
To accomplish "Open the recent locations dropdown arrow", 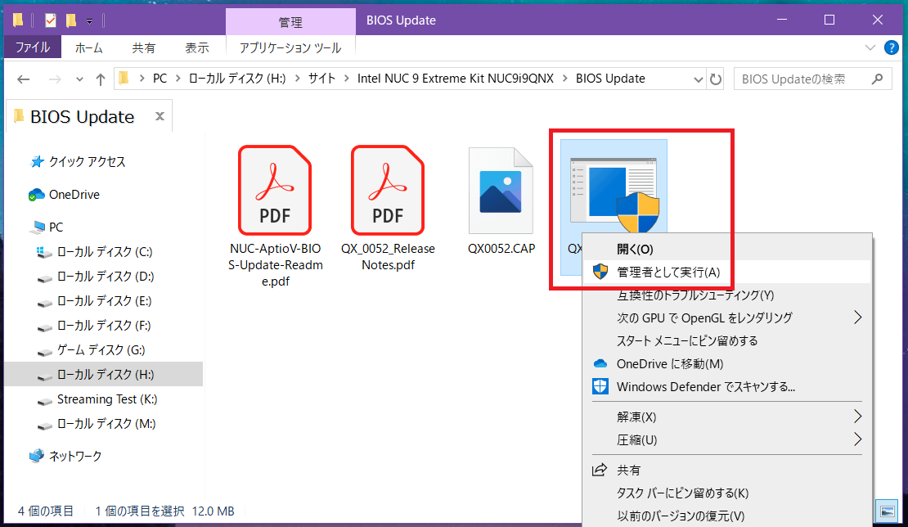I will click(79, 79).
